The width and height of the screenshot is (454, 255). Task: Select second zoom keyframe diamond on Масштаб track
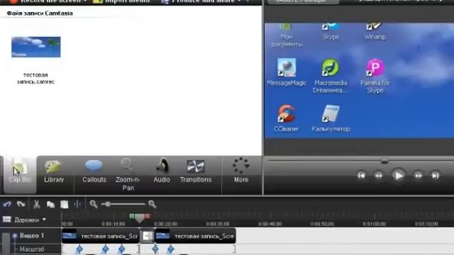106,249
